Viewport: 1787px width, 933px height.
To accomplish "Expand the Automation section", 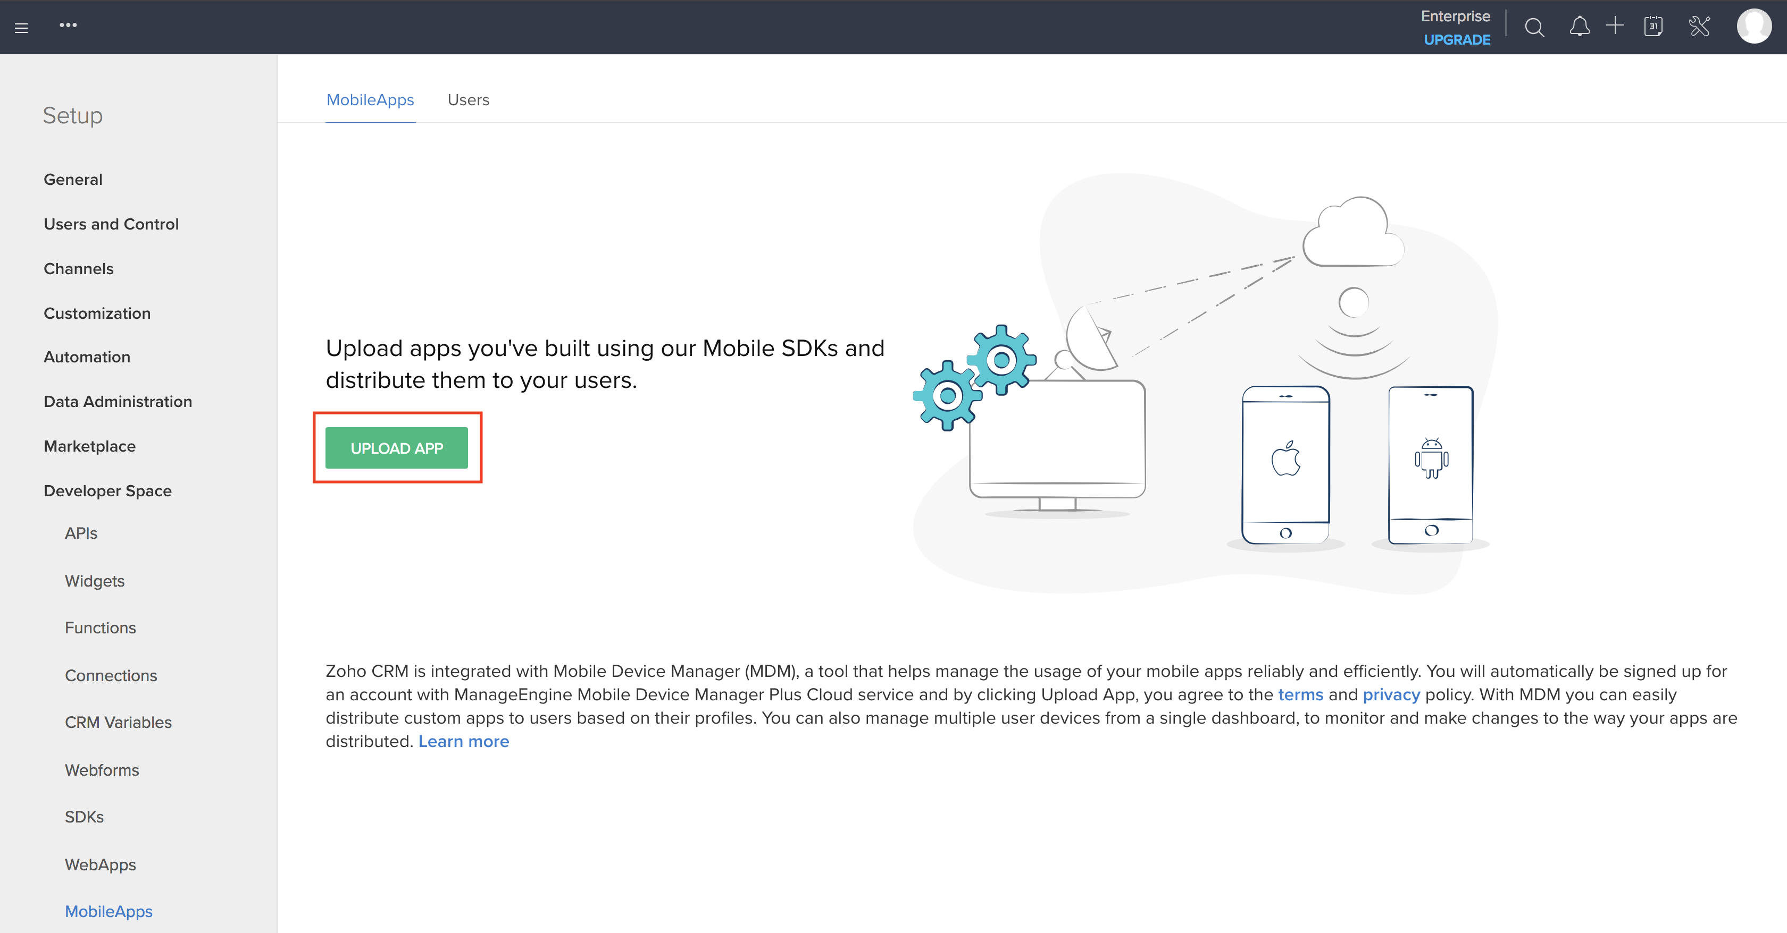I will 87,357.
